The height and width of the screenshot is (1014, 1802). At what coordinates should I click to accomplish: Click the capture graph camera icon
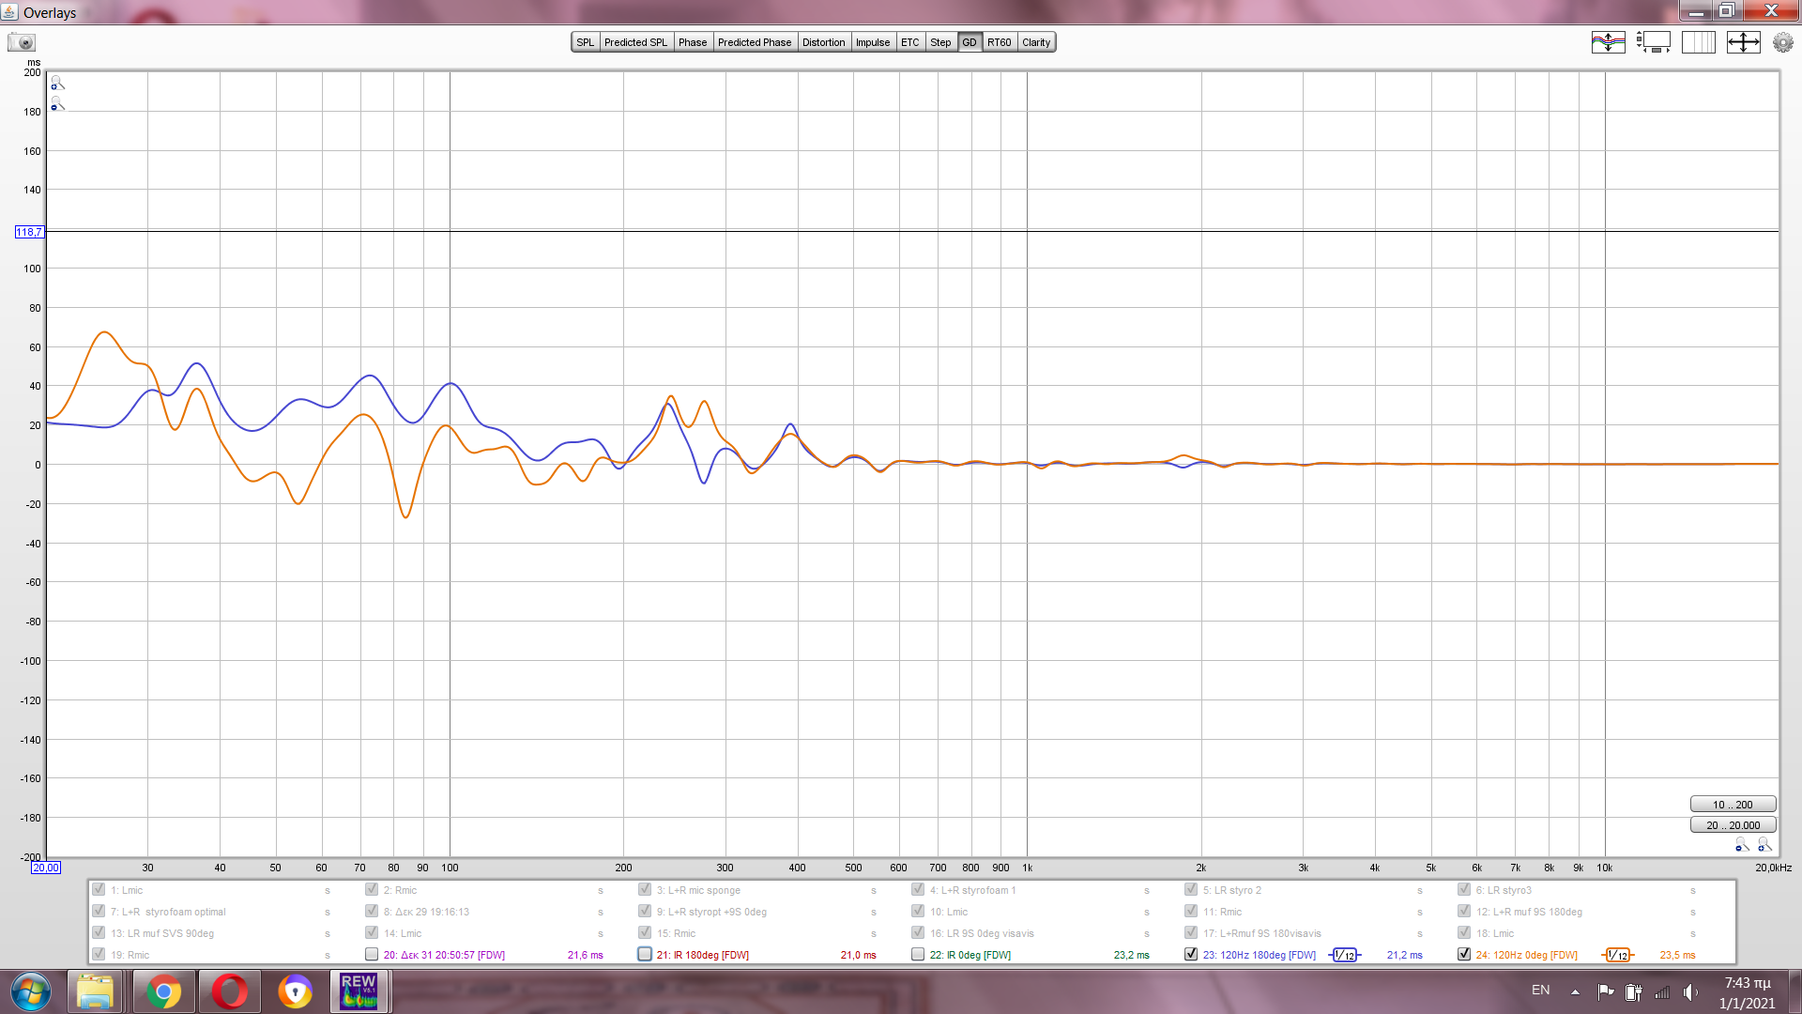(x=21, y=42)
